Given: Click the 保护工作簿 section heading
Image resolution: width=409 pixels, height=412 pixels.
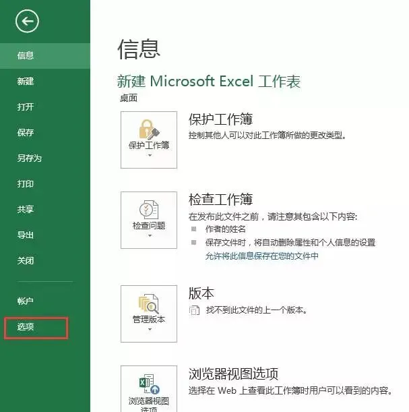Looking at the screenshot, I should (220, 119).
